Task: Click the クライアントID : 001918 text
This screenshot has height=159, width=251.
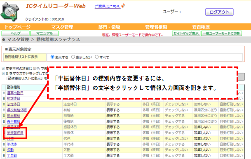Action: (45, 19)
